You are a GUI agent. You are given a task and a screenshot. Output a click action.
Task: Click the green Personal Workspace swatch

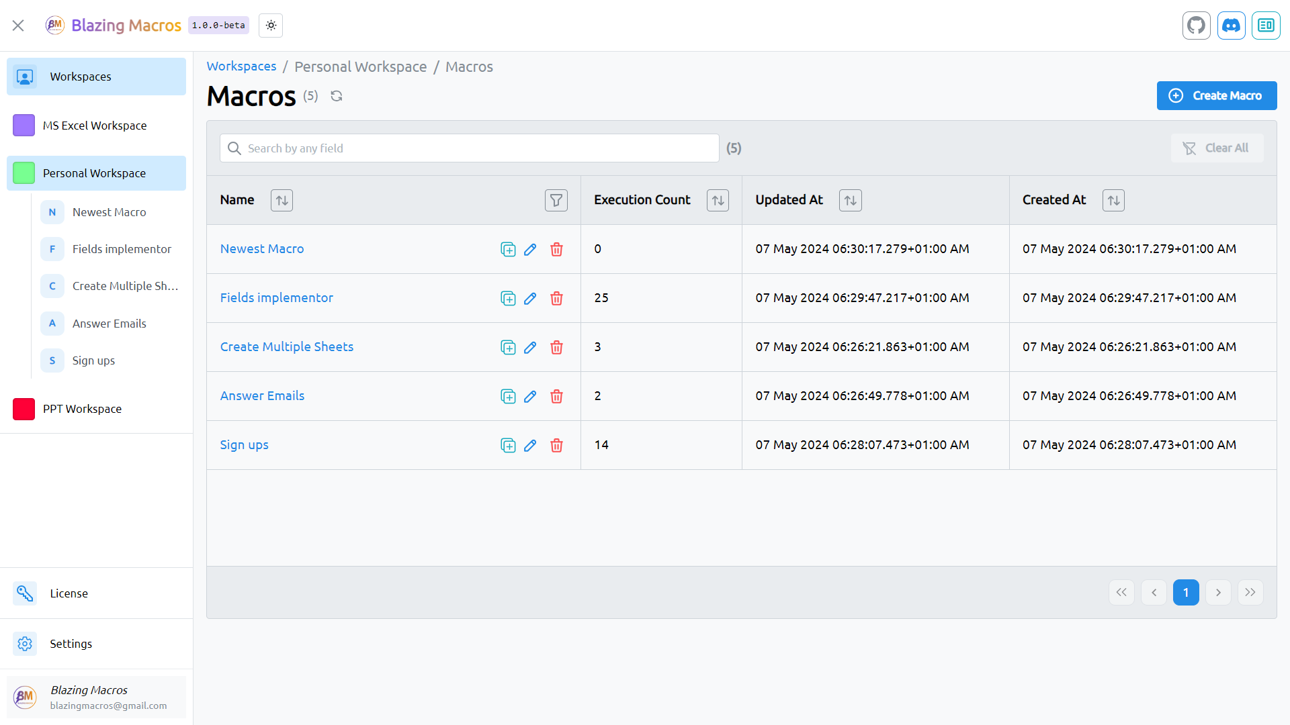(x=24, y=173)
